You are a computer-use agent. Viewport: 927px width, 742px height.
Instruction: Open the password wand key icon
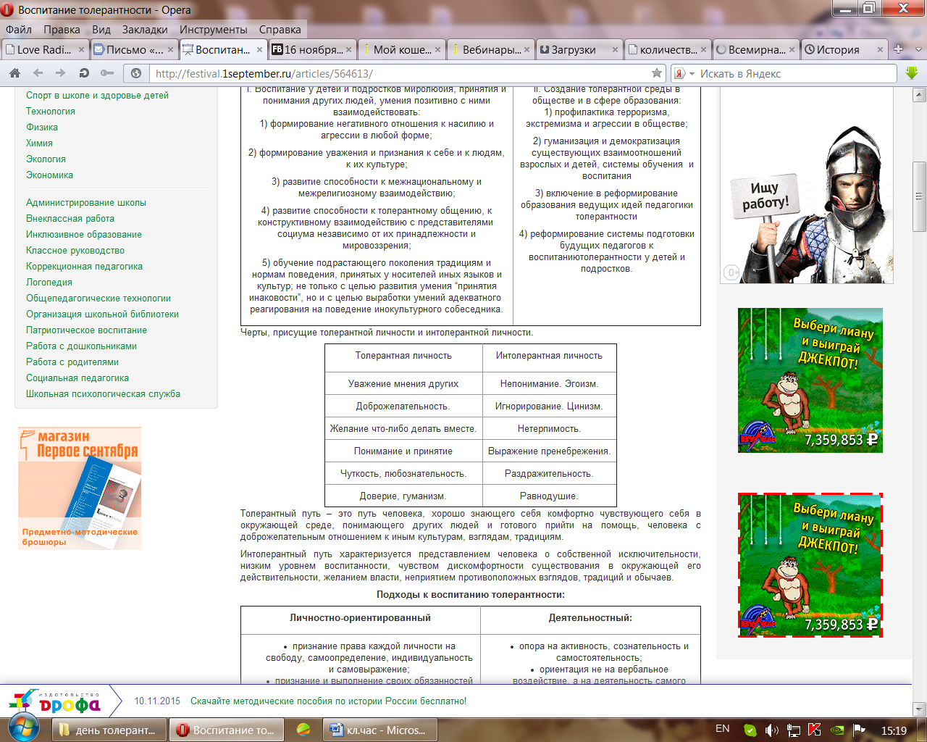click(107, 73)
